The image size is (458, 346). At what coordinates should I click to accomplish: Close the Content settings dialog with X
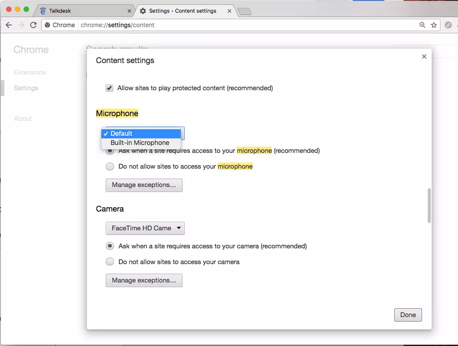[x=424, y=56]
